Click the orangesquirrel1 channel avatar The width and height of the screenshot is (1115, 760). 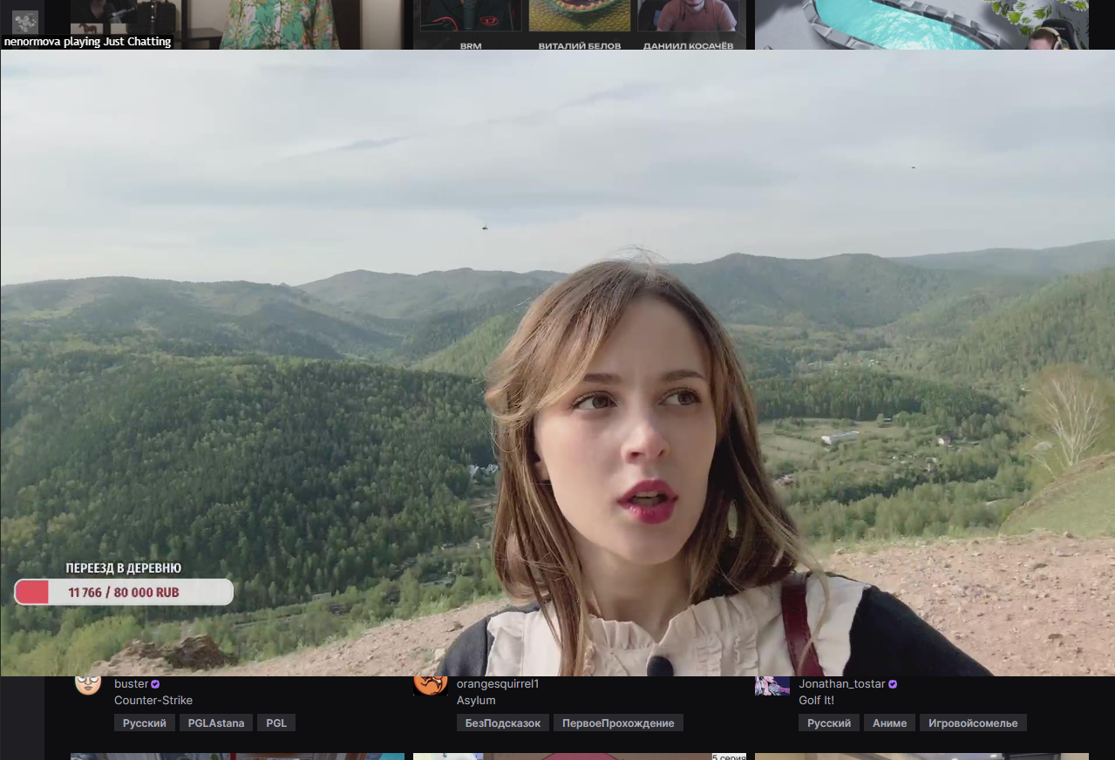431,684
